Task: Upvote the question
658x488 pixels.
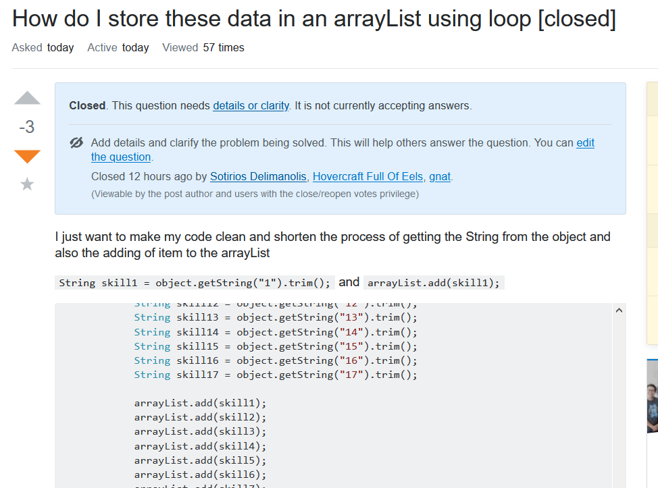Action: pos(26,99)
